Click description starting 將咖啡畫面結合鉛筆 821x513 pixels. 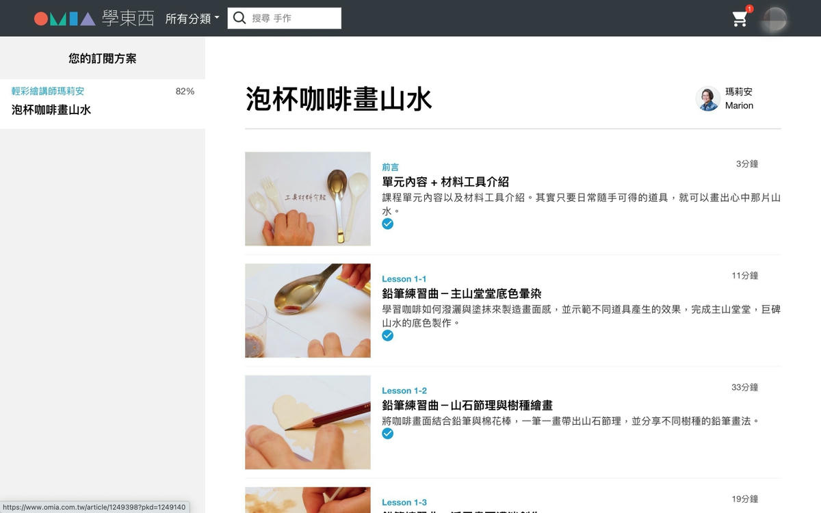click(x=571, y=421)
